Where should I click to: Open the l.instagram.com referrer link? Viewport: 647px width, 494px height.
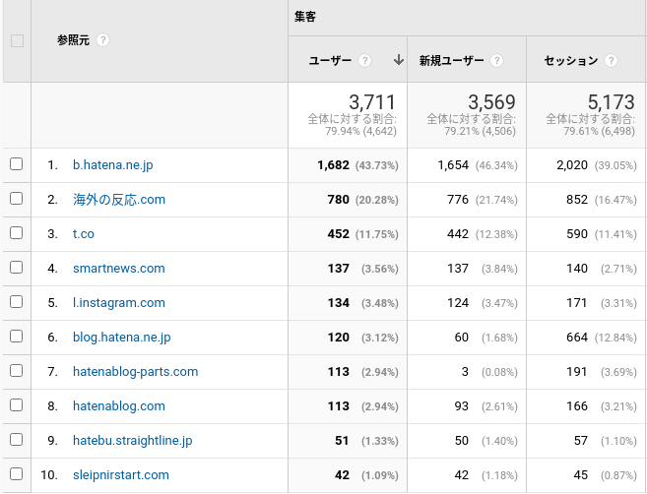(x=119, y=303)
